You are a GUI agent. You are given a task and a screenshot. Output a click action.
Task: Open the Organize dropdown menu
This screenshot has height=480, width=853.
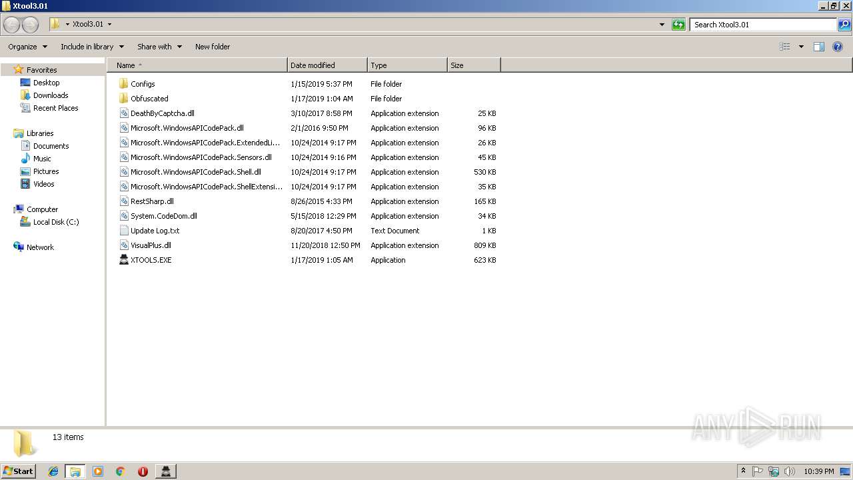click(27, 47)
